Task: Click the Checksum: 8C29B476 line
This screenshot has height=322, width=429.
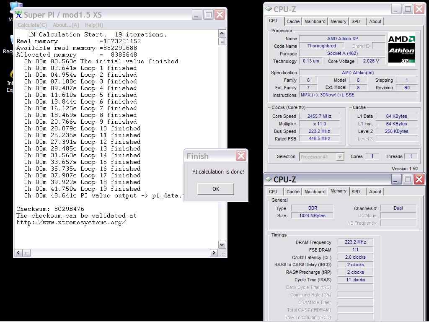Action: coord(50,209)
